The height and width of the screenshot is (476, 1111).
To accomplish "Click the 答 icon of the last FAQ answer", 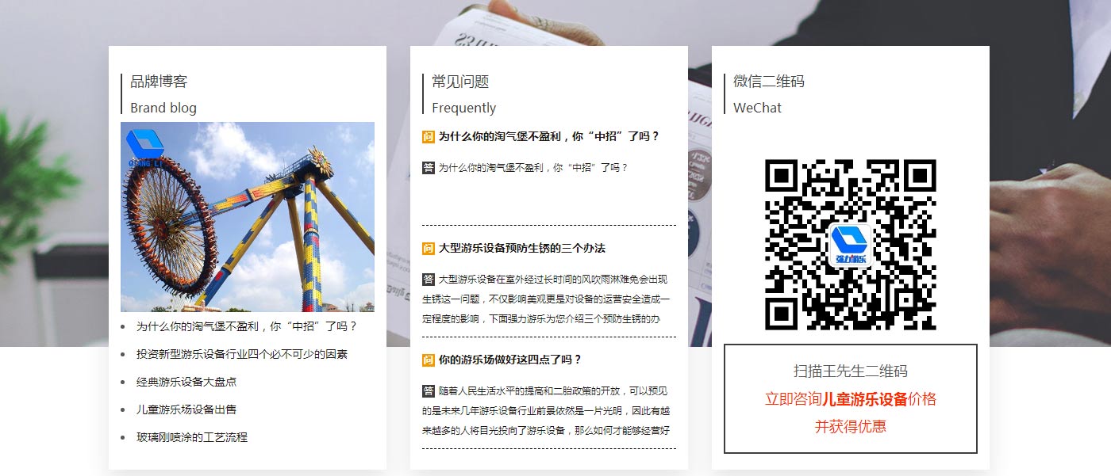I will tap(427, 390).
